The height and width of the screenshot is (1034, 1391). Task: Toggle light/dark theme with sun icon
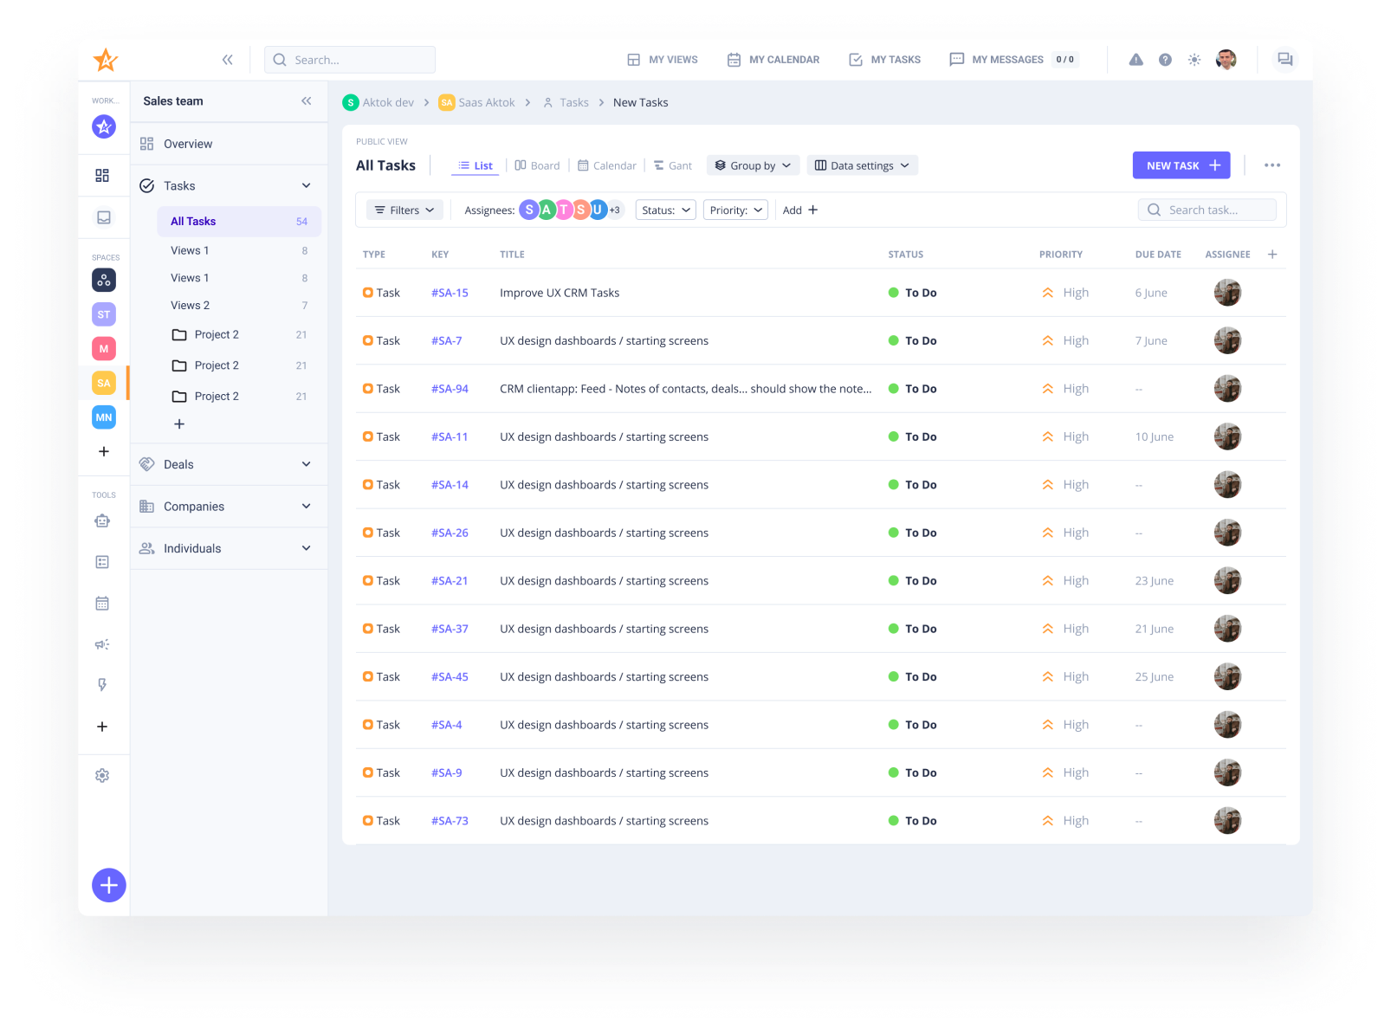click(x=1194, y=60)
